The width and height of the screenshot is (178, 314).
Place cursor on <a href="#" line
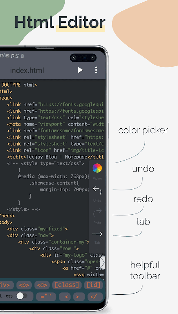click(x=83, y=268)
